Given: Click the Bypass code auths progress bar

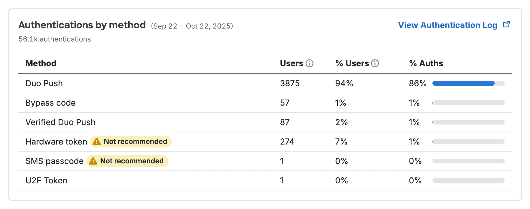Looking at the screenshot, I should coord(468,103).
